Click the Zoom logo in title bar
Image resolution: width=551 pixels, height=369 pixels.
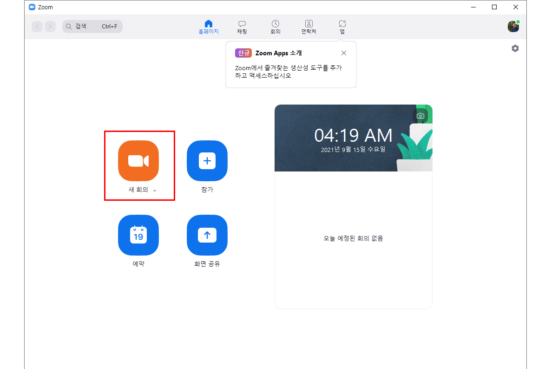[x=32, y=7]
